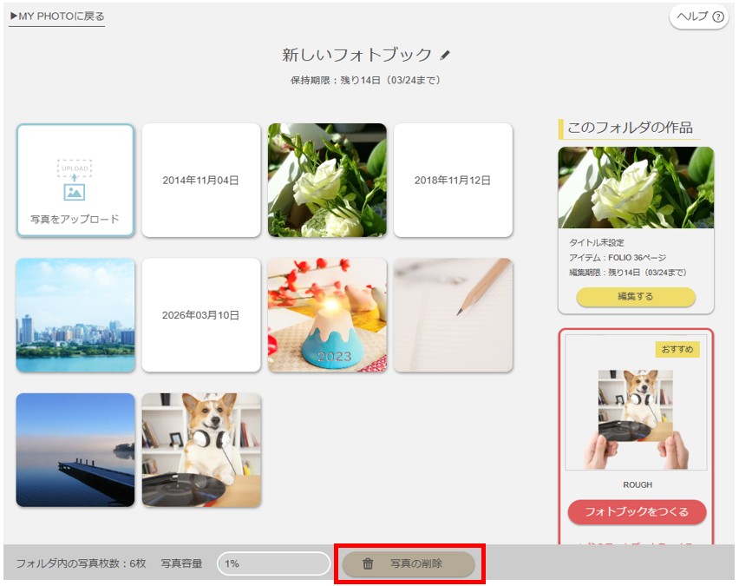This screenshot has height=586, width=739.
Task: Open the flower artwork thumbnail in このフォルダの作品
Action: pyautogui.click(x=636, y=188)
